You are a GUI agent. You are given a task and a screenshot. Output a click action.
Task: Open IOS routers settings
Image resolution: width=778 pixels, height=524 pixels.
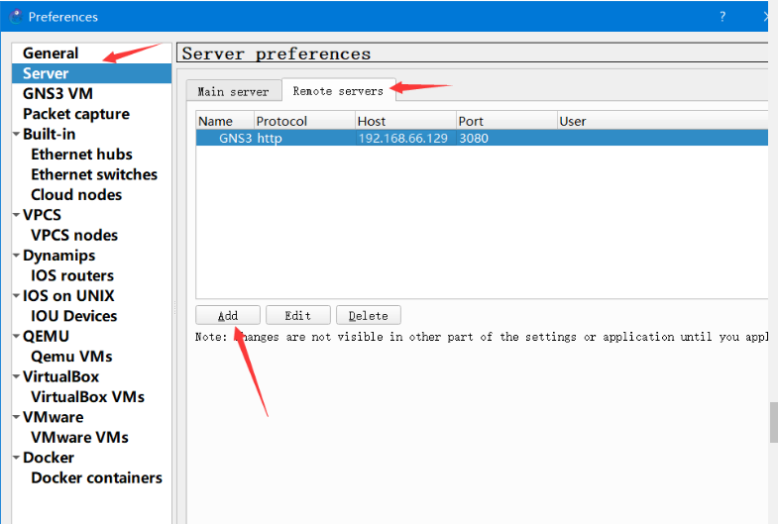point(72,275)
